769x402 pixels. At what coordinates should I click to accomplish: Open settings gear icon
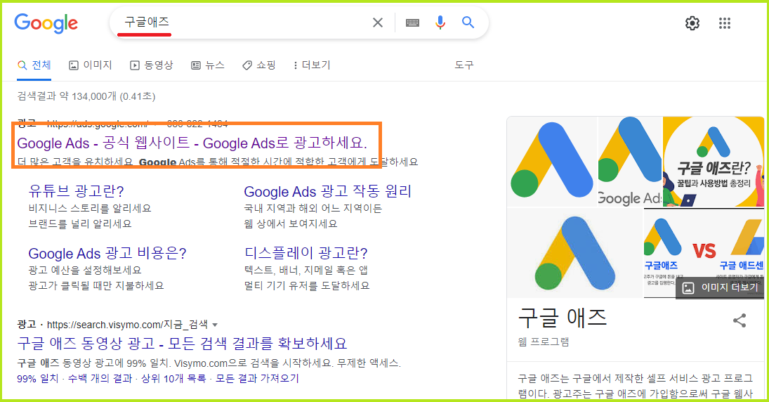point(692,23)
